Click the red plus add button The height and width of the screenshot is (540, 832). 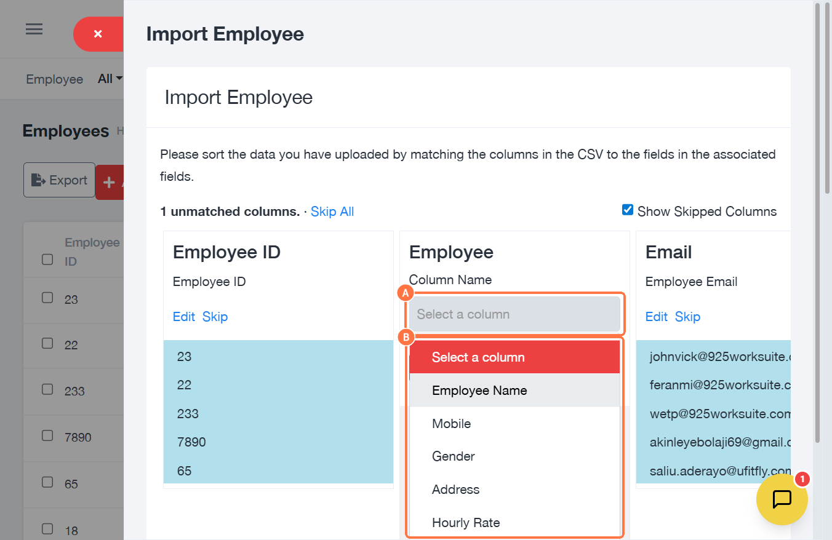point(110,182)
